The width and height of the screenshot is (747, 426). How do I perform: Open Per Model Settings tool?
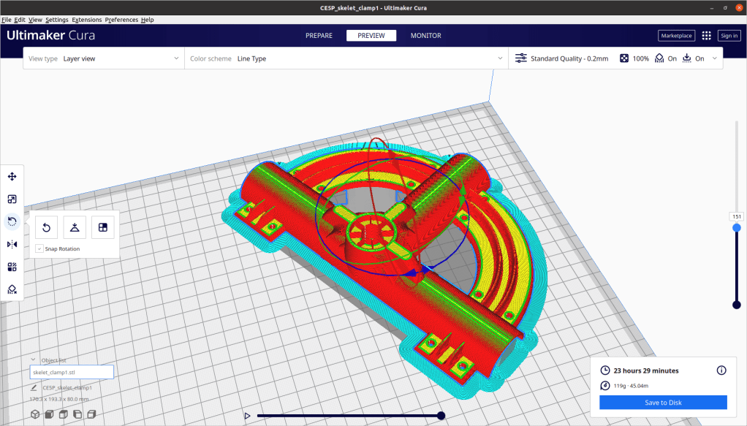tap(12, 267)
